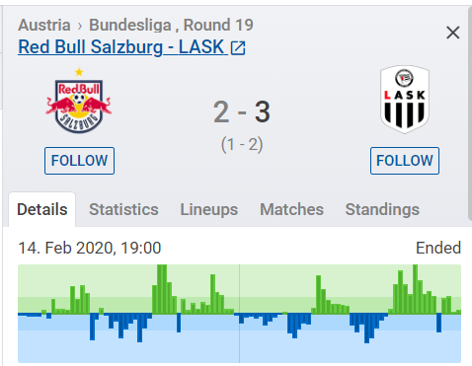The width and height of the screenshot is (472, 366).
Task: Open the Standings tab
Action: [x=382, y=209]
